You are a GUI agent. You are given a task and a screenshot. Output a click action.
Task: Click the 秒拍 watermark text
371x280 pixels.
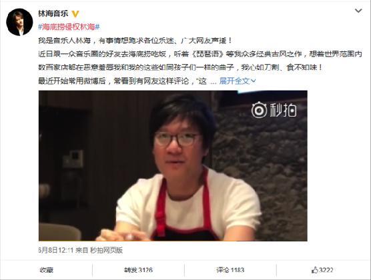[x=283, y=110]
